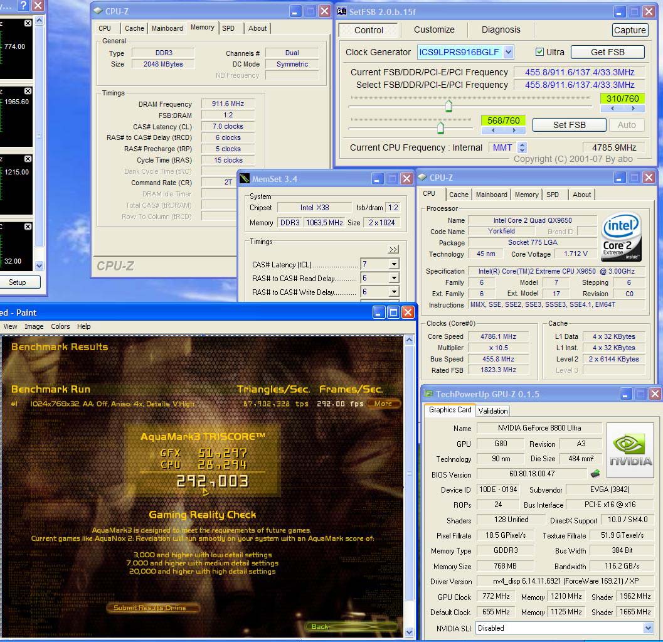The image size is (663, 642).
Task: Click the lower slider thumb in SetFSB
Action: coord(440,128)
